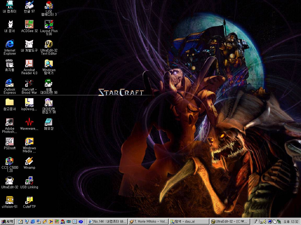This screenshot has width=301, height=225.
Task: Select Starcraft - Brood War shortcut
Action: coord(29,86)
